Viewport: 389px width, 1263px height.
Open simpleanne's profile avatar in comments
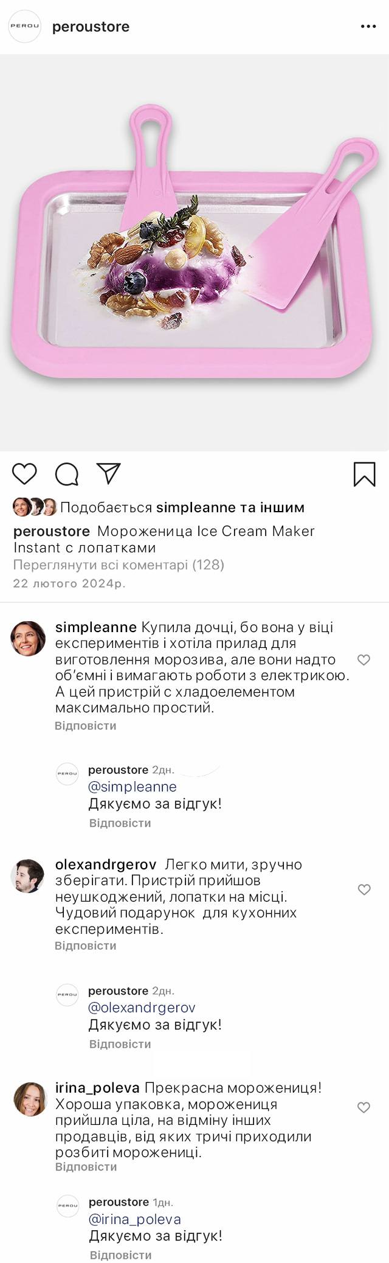[29, 638]
